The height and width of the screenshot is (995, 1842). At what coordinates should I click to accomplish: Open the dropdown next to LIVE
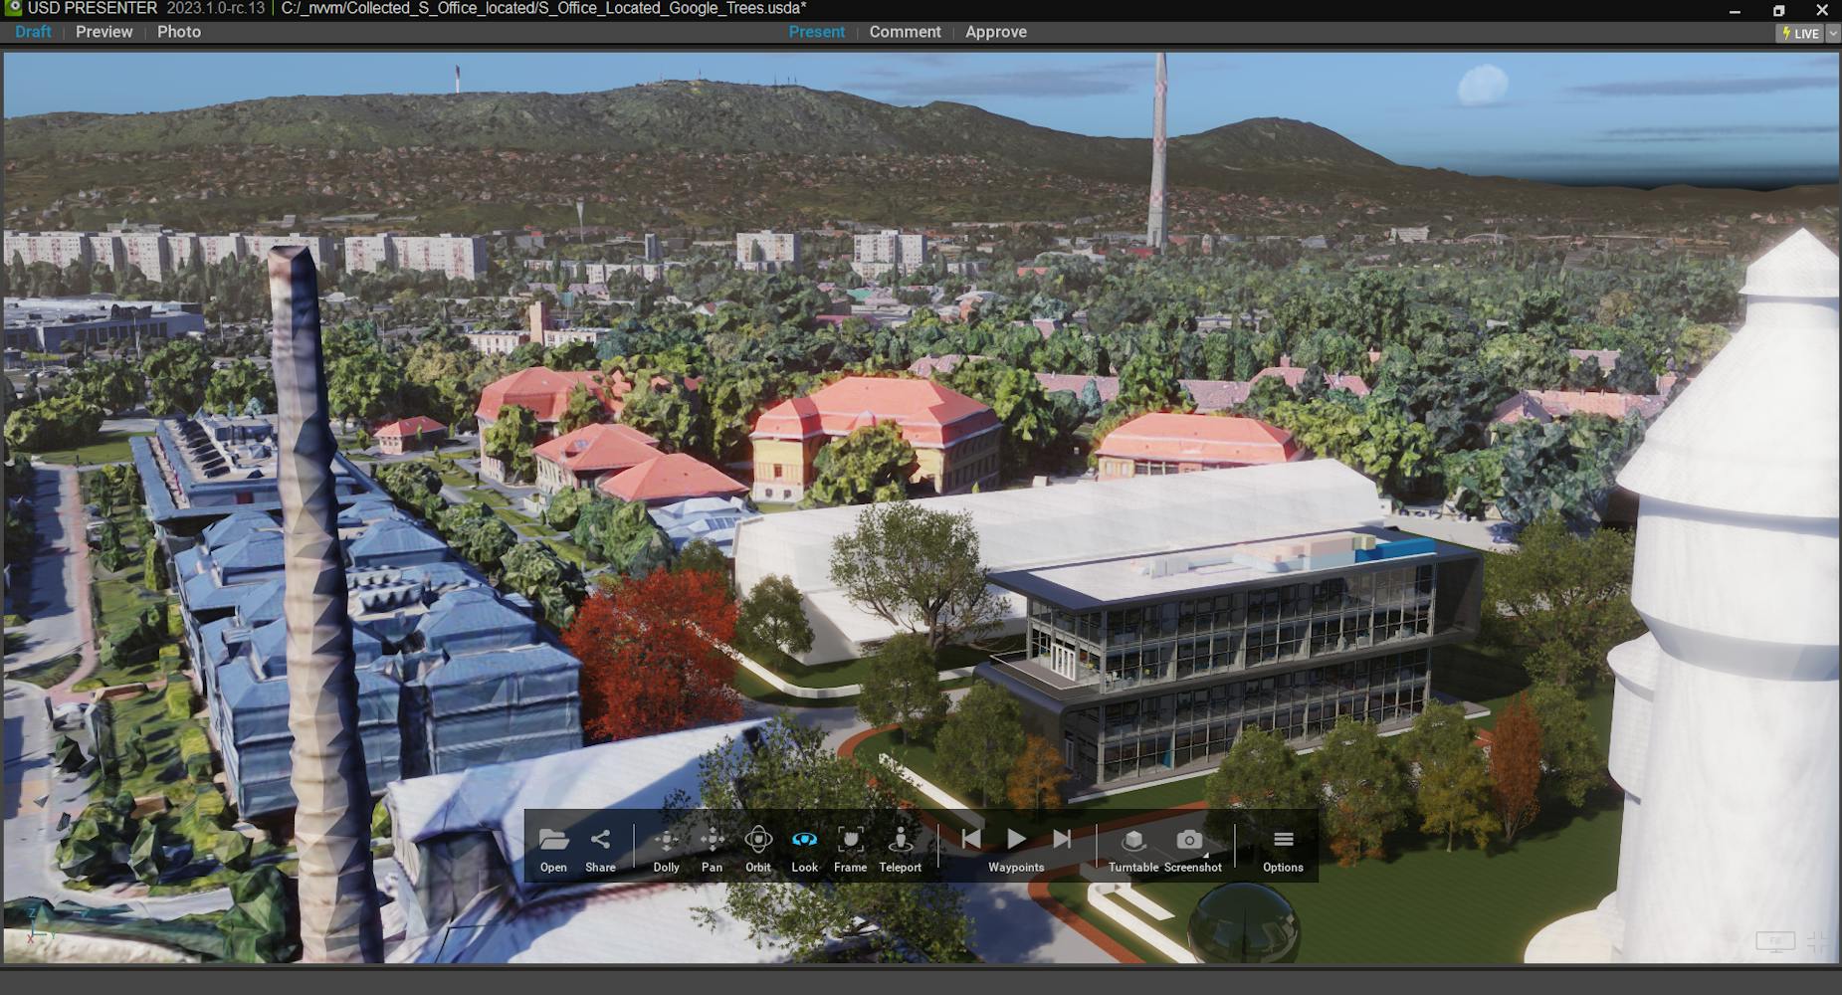pos(1831,33)
